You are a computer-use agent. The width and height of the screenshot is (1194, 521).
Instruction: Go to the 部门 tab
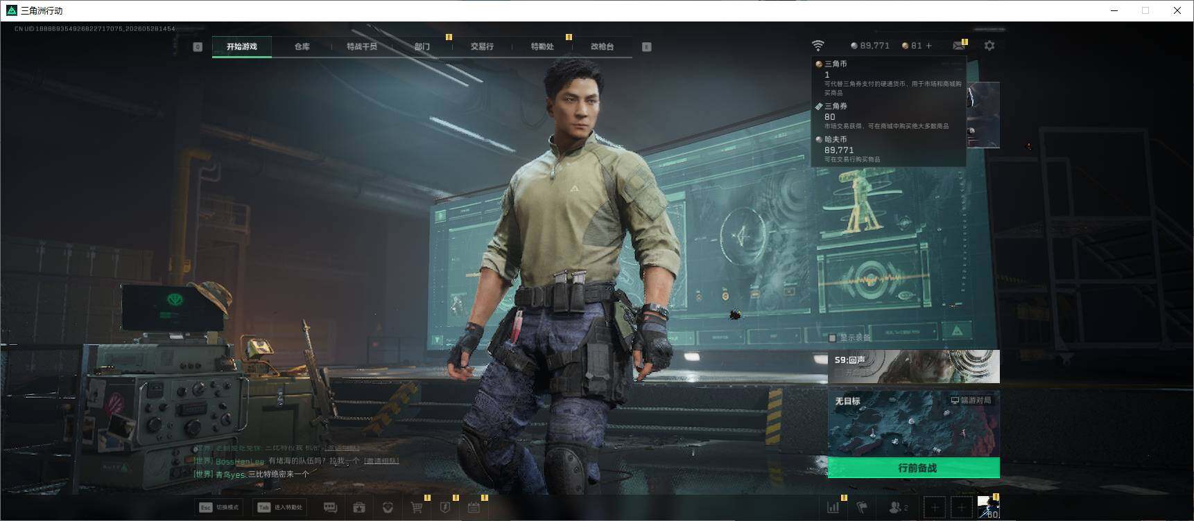pos(422,46)
